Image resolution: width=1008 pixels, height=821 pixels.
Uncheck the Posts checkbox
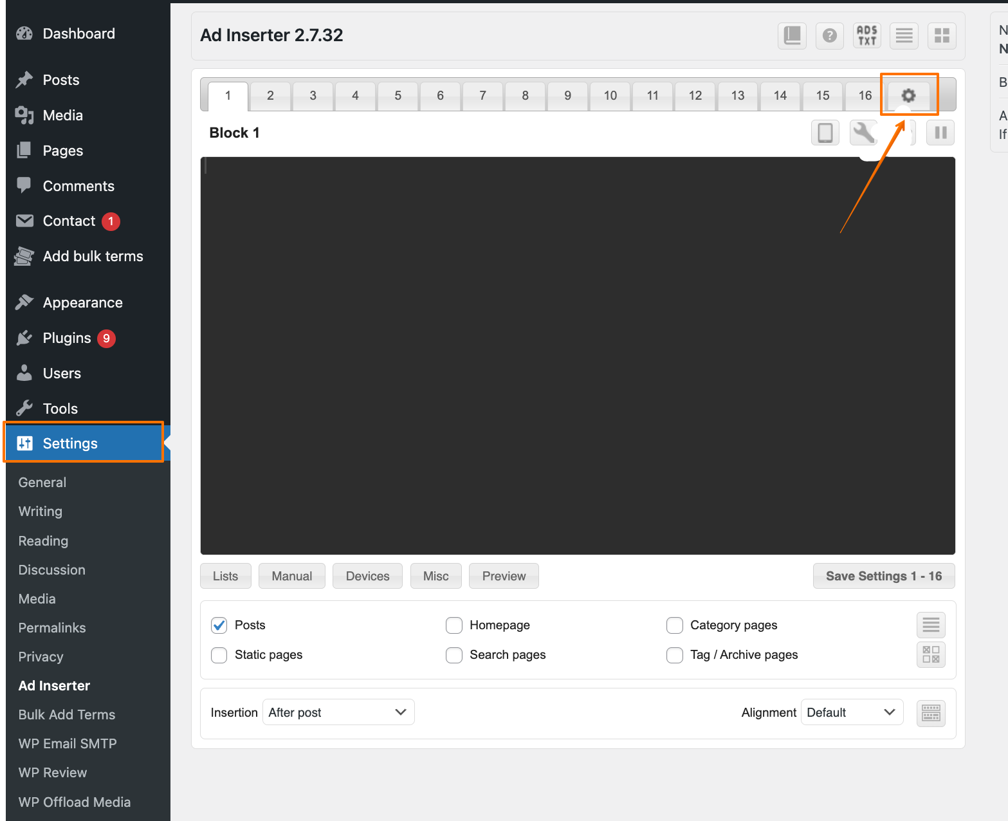tap(219, 625)
